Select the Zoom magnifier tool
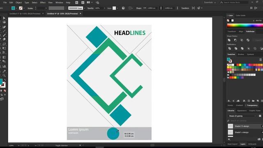The height and width of the screenshot is (148, 263). point(4,75)
